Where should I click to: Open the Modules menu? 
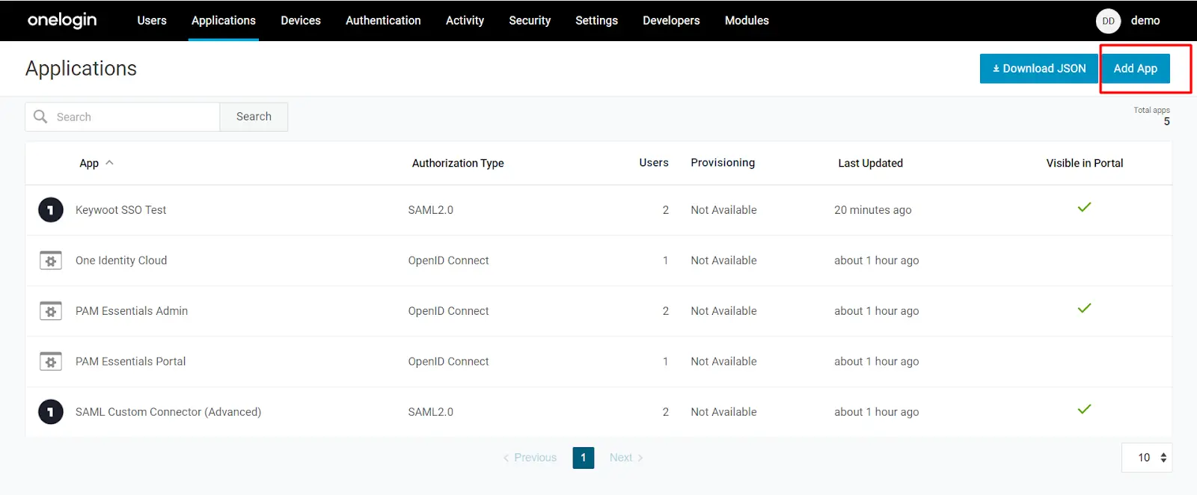click(747, 20)
